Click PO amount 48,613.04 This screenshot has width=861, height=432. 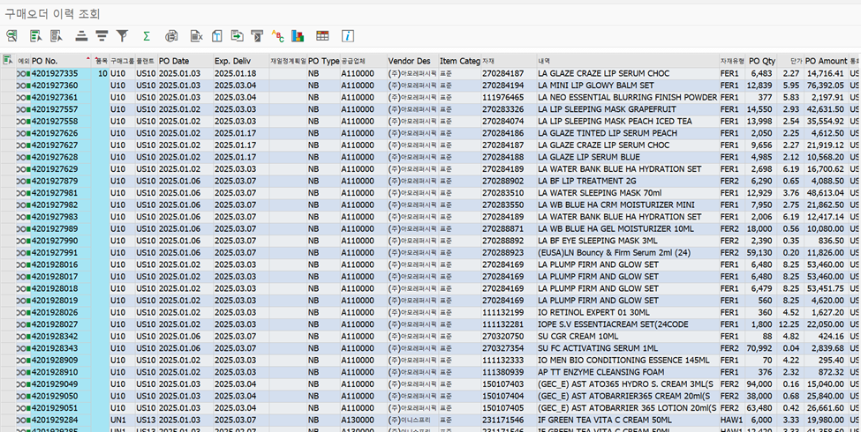coord(826,193)
